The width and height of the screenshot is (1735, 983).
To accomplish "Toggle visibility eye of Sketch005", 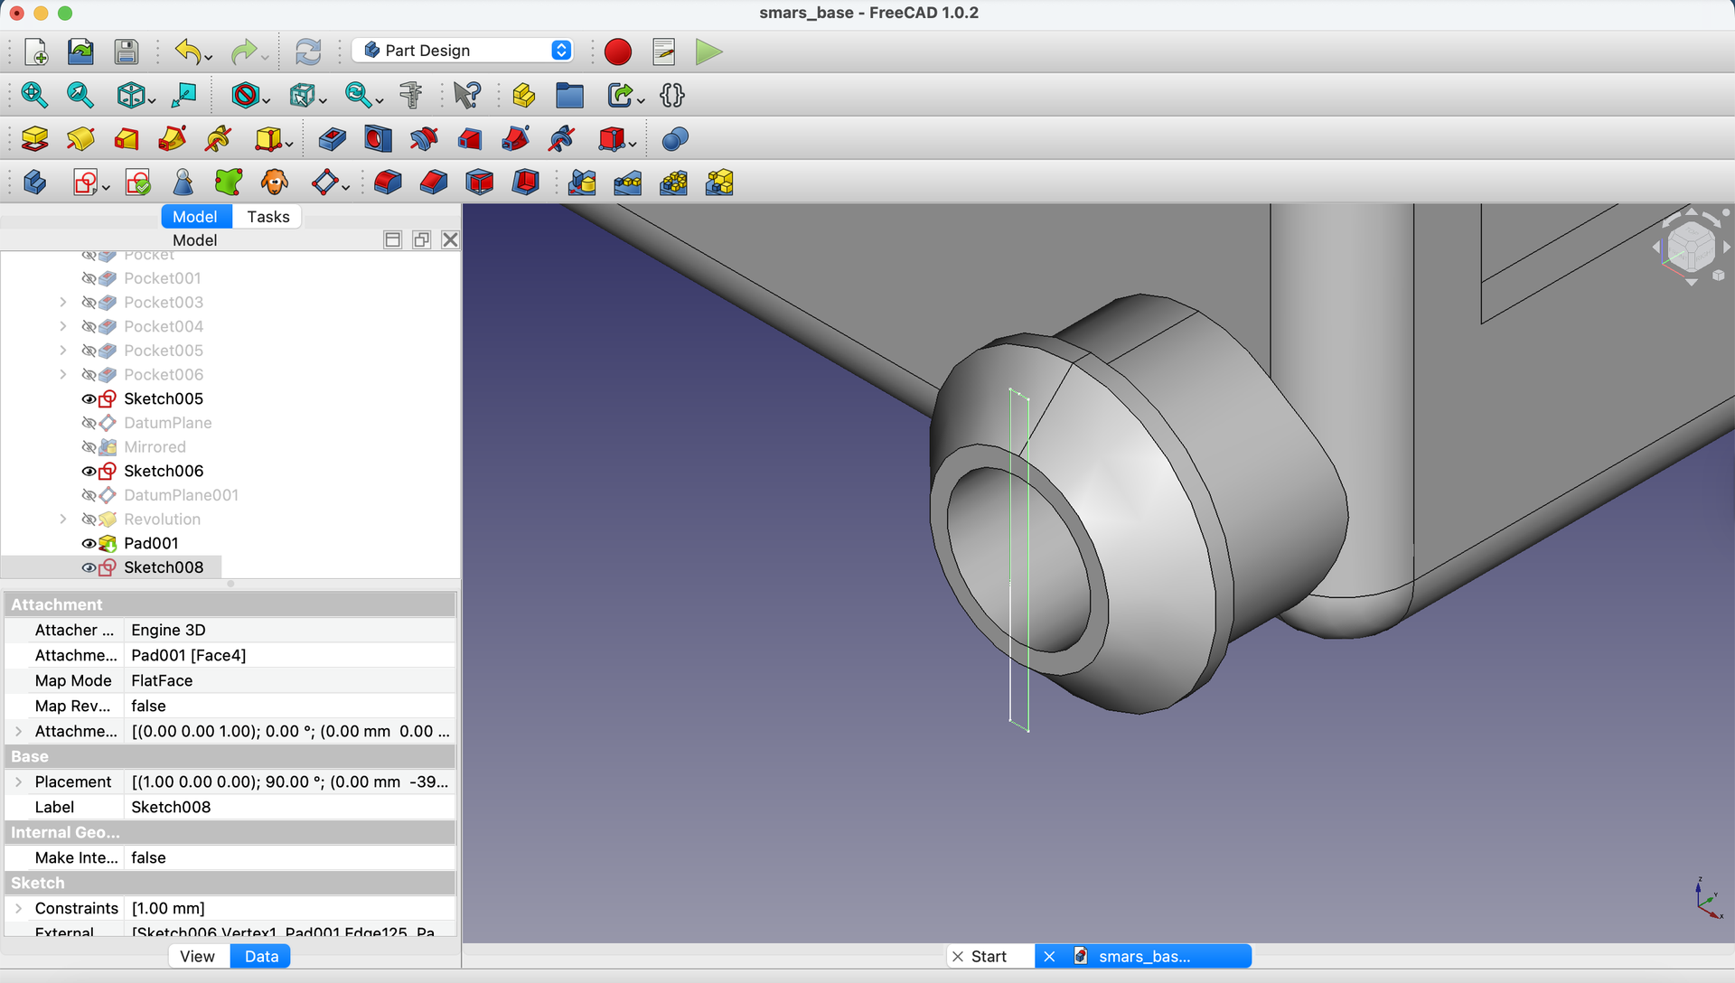I will pos(89,398).
